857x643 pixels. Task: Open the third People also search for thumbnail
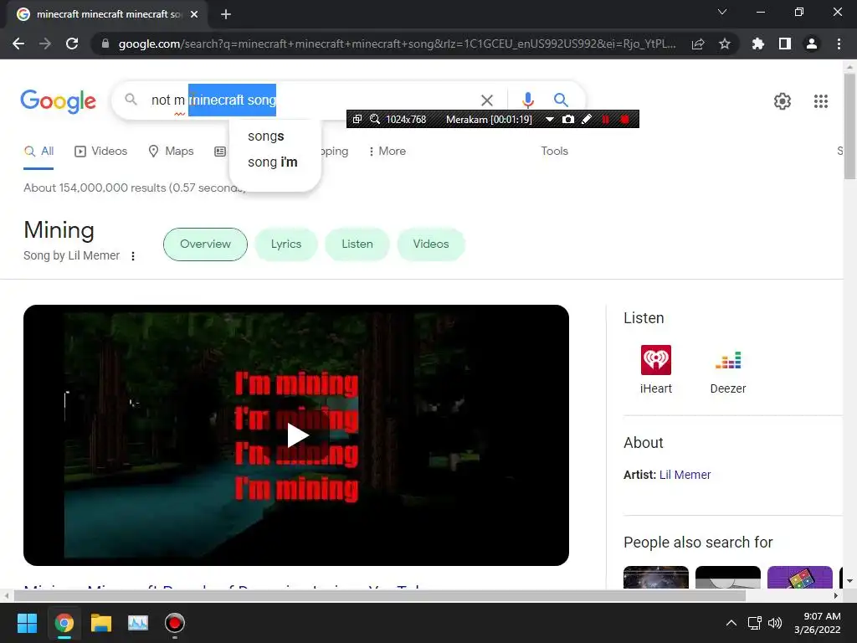(x=799, y=578)
